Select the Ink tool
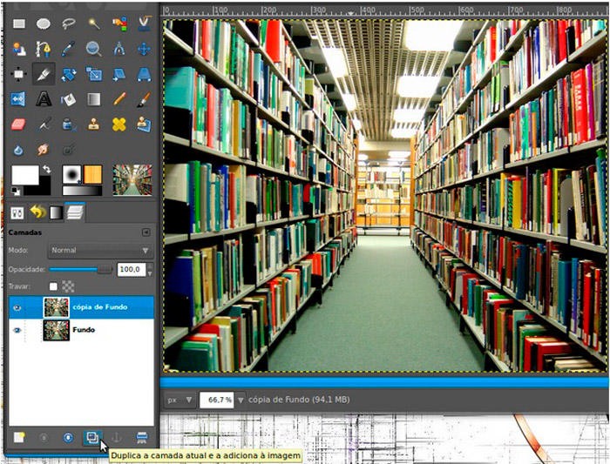Screen dimensions: 610x464 tap(69, 124)
